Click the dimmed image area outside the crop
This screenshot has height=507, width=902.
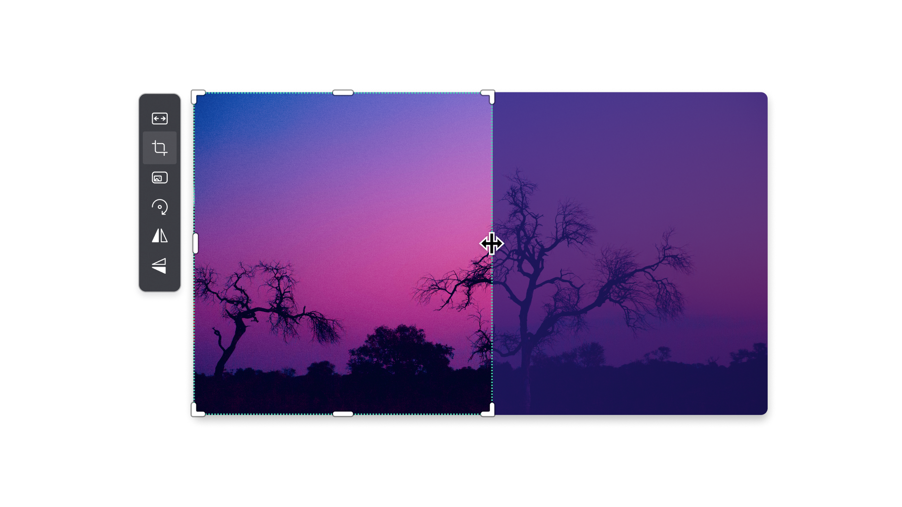coord(630,253)
